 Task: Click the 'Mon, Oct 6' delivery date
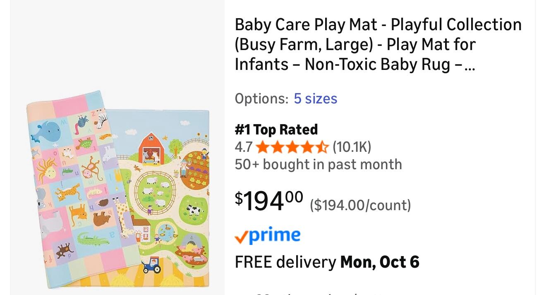379,262
